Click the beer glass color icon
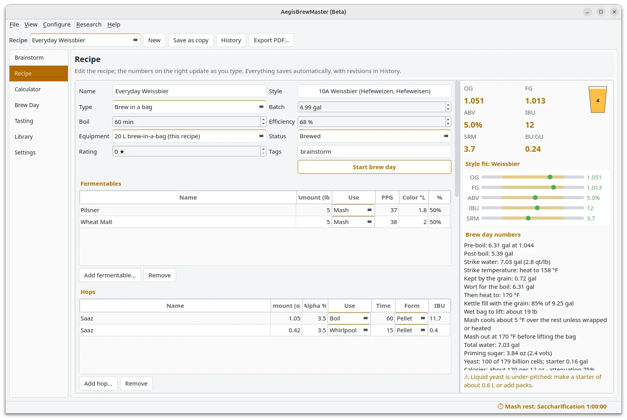Screen dimensions: 627x420 click(x=597, y=100)
